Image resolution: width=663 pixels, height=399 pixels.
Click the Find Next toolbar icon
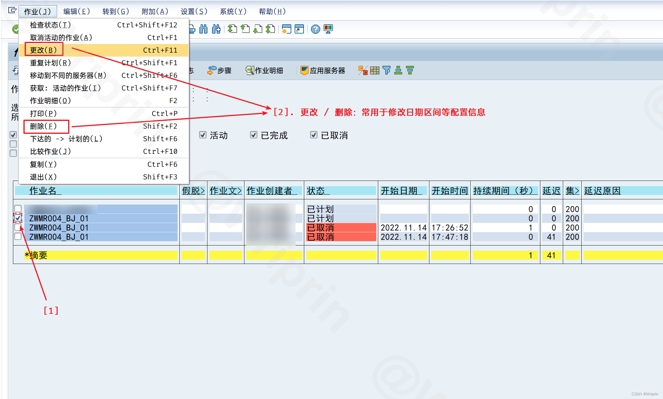click(216, 29)
